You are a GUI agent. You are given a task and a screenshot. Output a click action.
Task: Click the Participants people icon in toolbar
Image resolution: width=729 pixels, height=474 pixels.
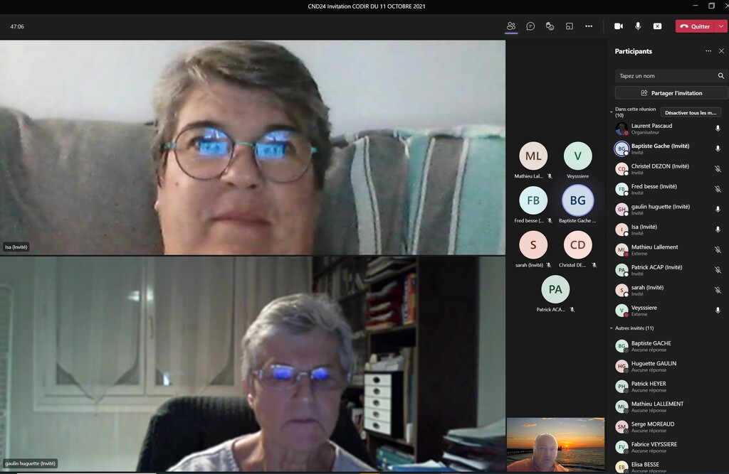click(x=511, y=26)
